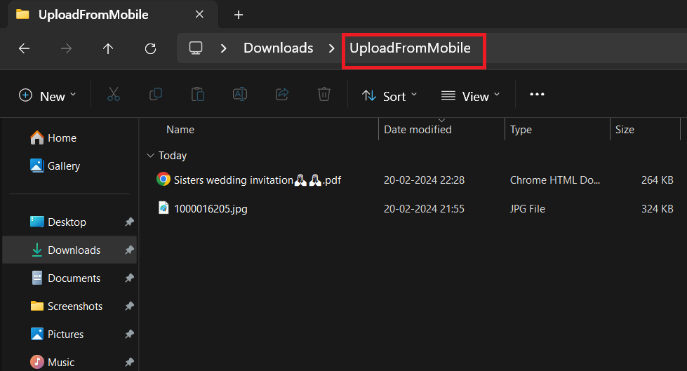Click the Cut scissors icon in toolbar
Image resolution: width=687 pixels, height=371 pixels.
(x=114, y=95)
